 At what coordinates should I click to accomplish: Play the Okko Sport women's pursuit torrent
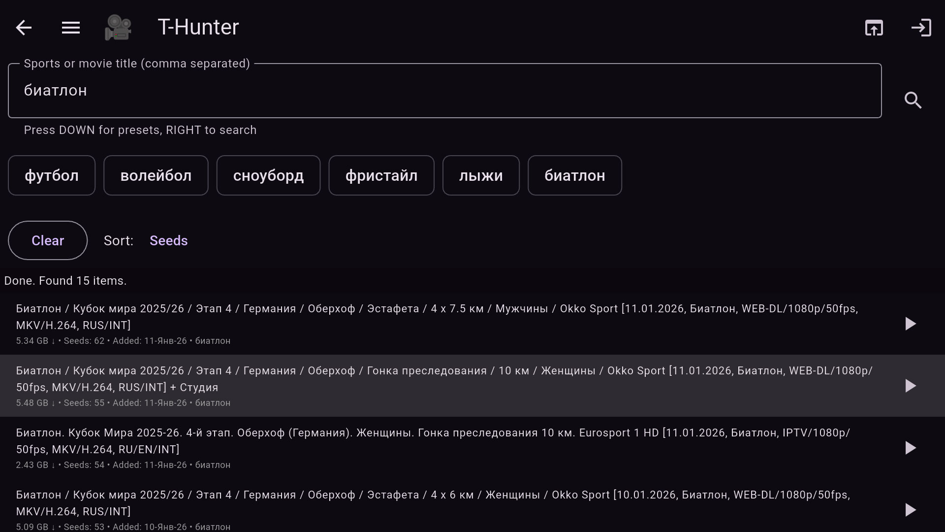point(911,386)
